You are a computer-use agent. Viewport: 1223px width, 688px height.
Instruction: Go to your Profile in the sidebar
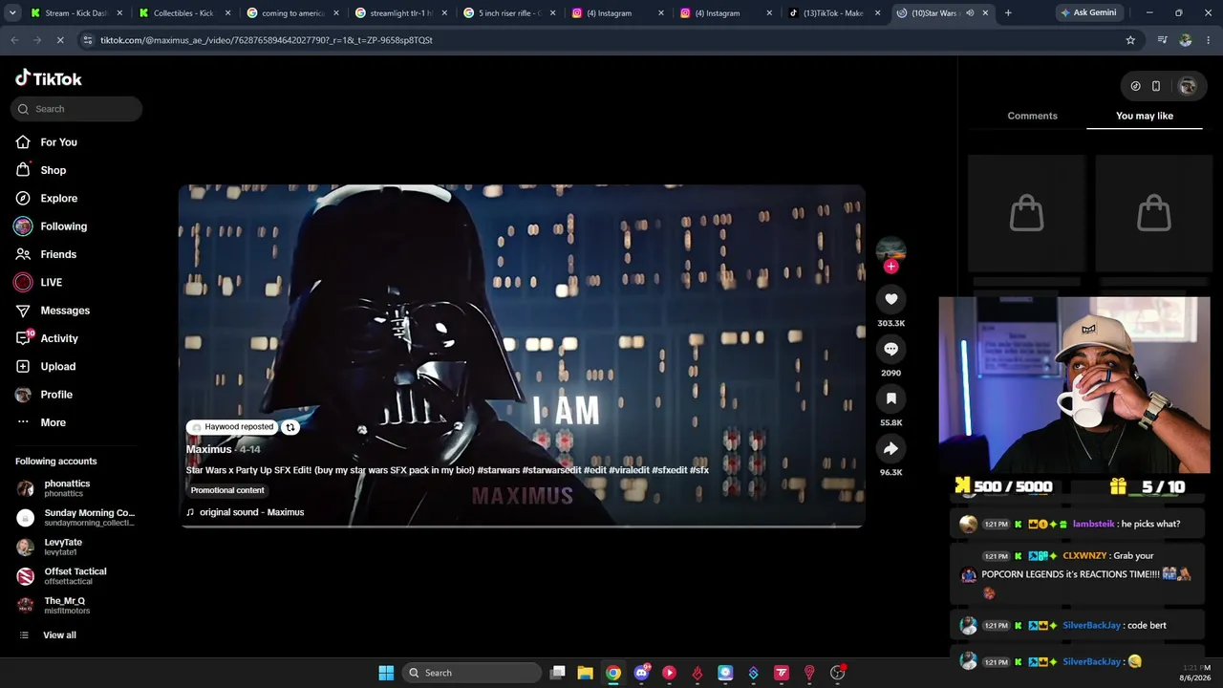(56, 395)
